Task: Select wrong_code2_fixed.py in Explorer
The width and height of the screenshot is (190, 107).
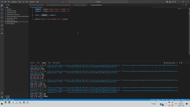Action: point(12,22)
